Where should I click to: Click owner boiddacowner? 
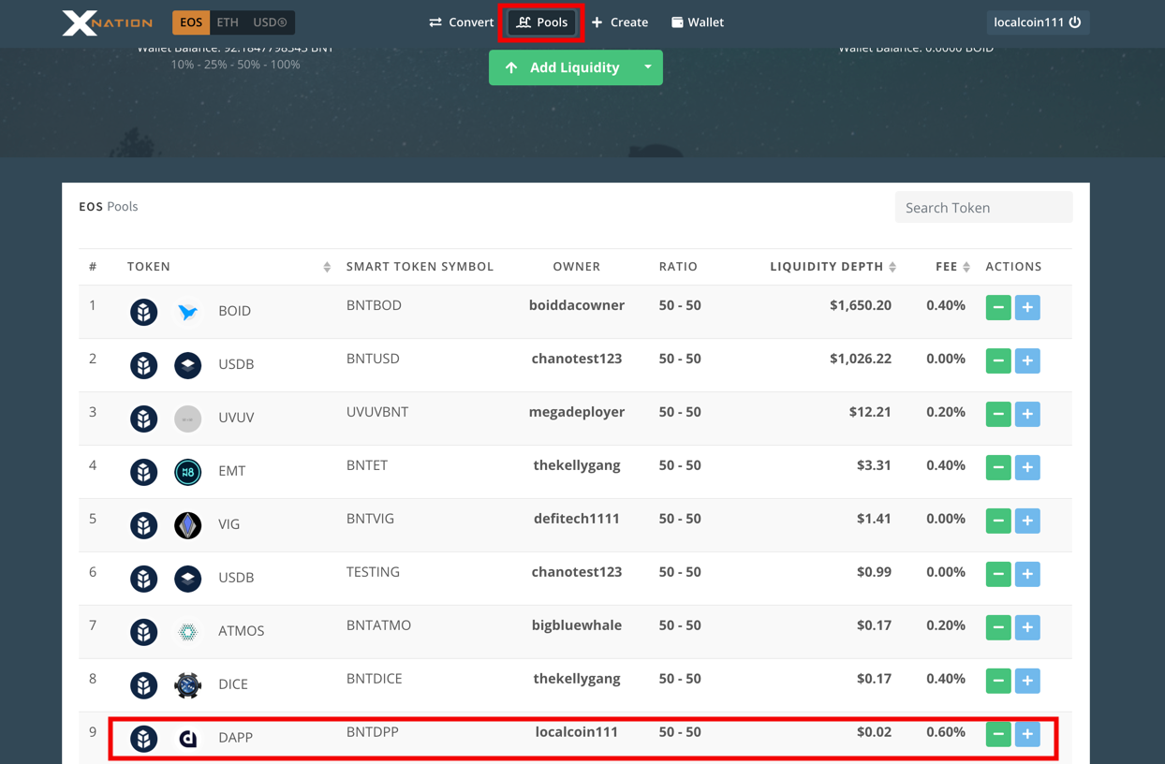tap(577, 305)
